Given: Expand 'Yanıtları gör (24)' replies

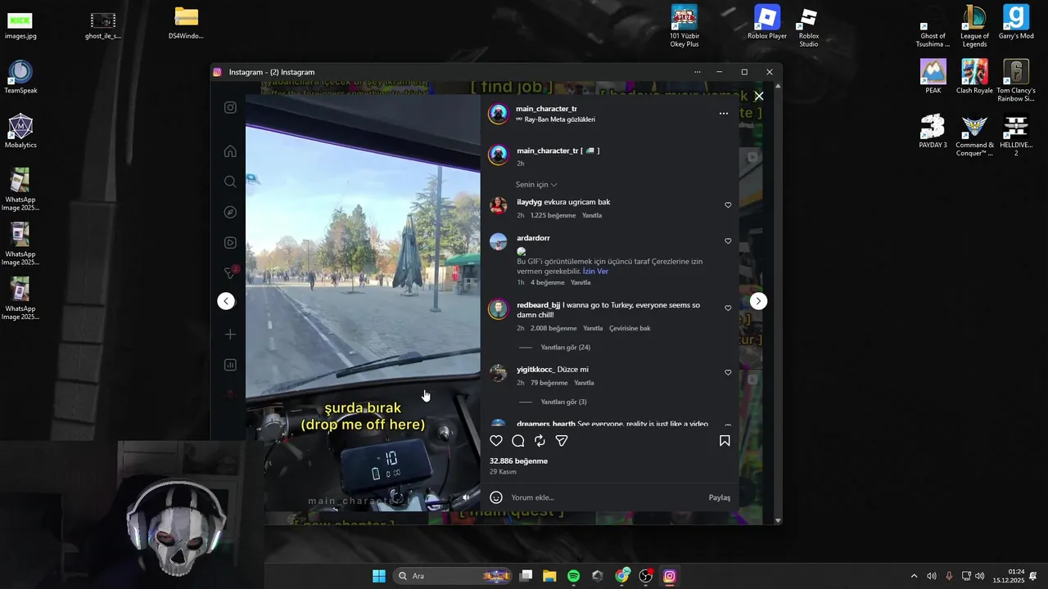Looking at the screenshot, I should tap(566, 348).
